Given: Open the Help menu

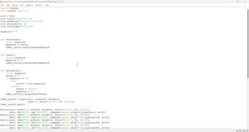Looking at the screenshot, I should click(x=47, y=5).
